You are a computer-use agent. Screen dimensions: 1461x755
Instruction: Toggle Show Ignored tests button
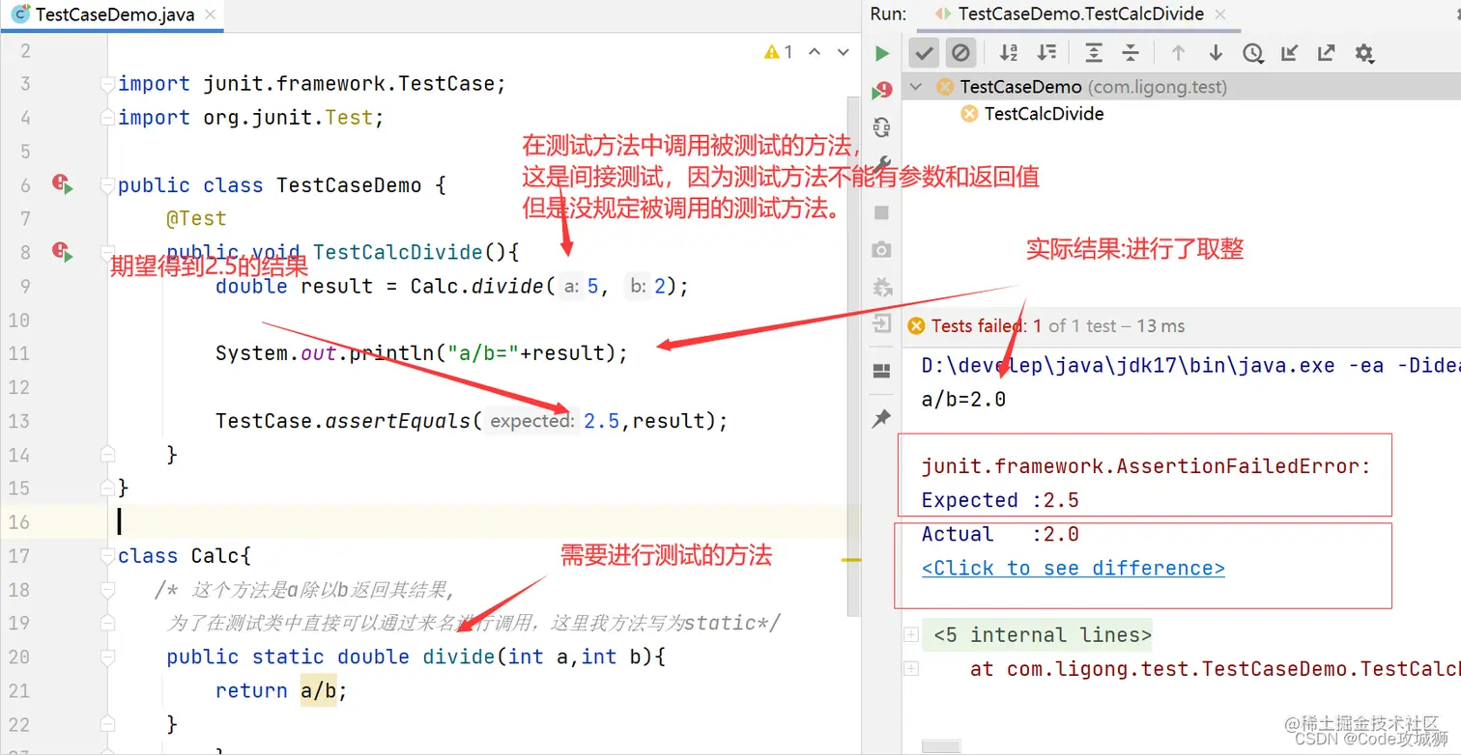[960, 53]
